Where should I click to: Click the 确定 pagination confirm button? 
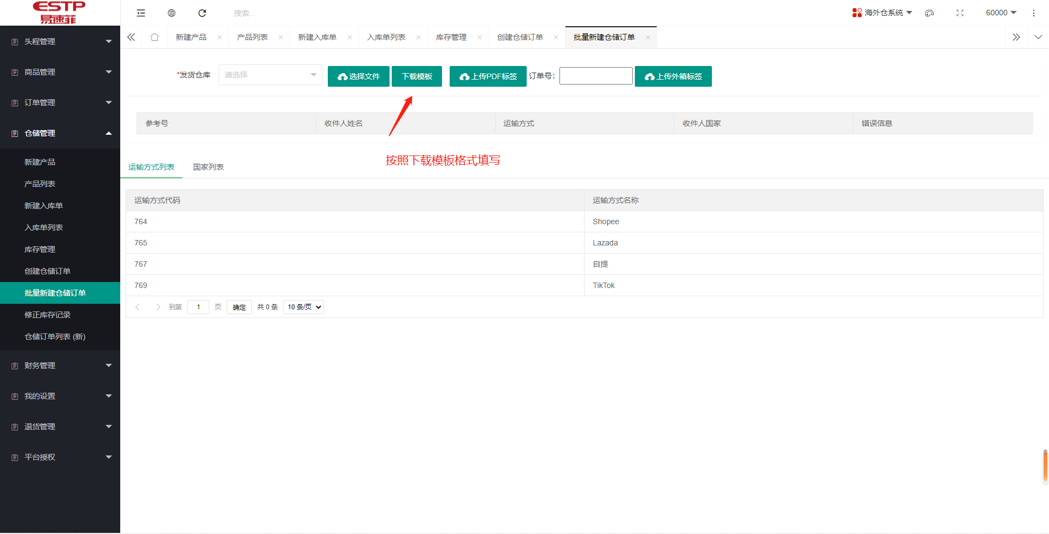click(x=239, y=307)
